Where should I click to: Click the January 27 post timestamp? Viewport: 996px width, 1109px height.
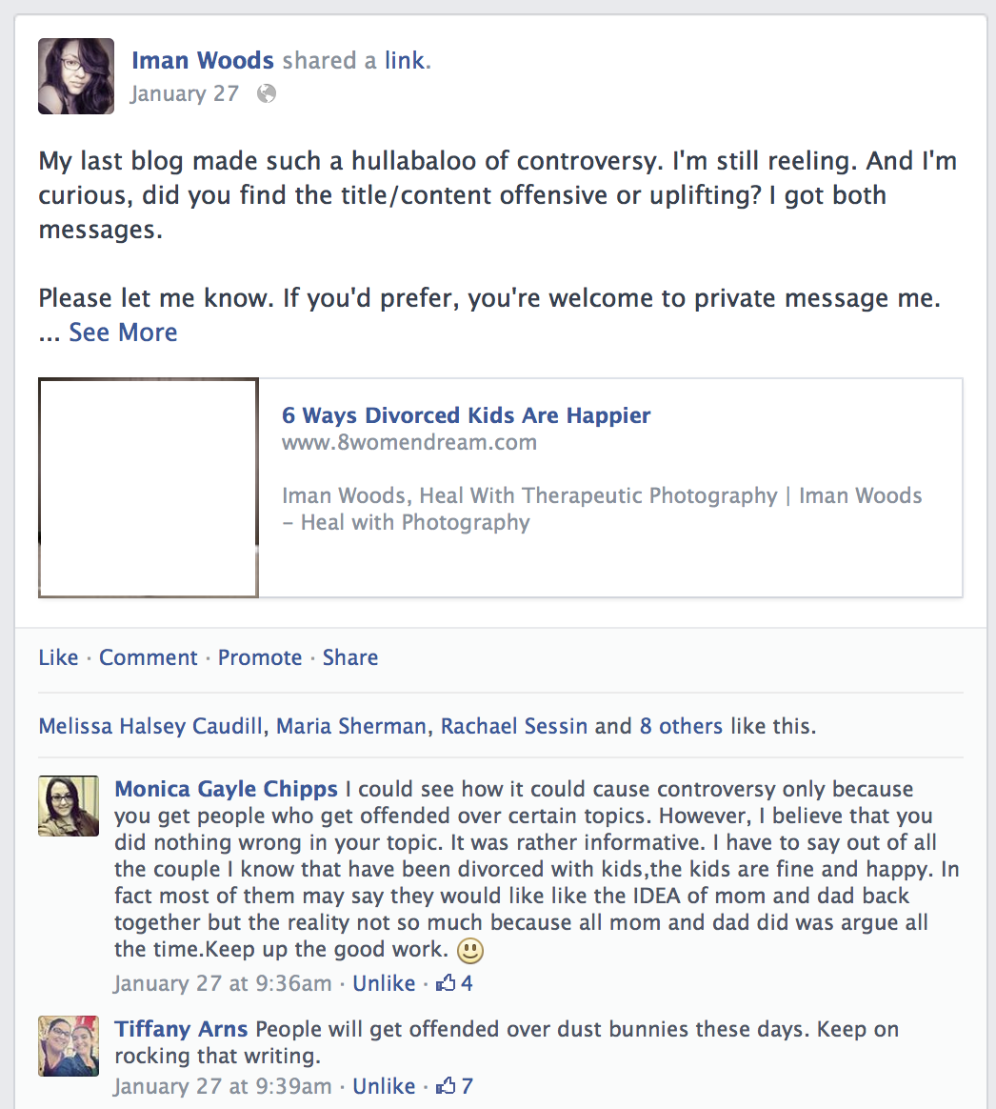point(185,93)
